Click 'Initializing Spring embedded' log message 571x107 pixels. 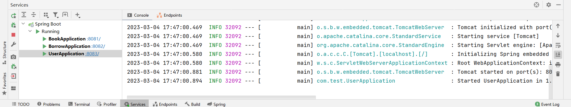point(503,54)
